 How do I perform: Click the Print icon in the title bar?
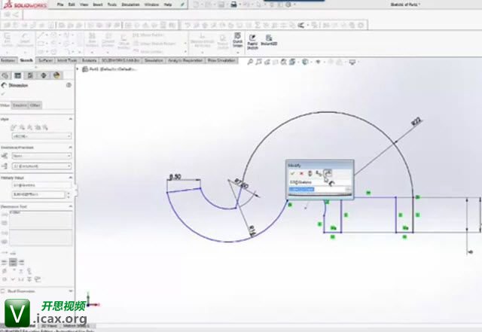(233, 5)
